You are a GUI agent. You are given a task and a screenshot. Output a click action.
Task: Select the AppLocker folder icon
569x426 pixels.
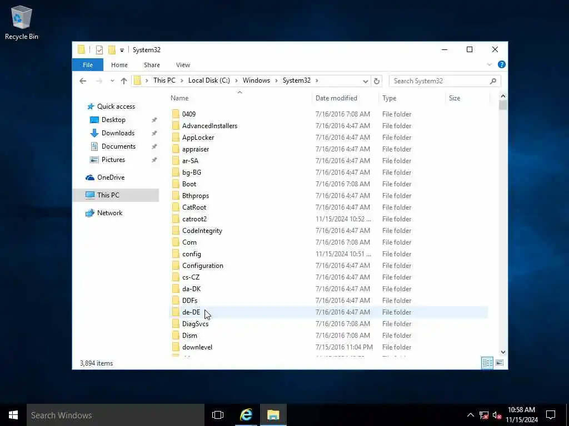(x=176, y=138)
